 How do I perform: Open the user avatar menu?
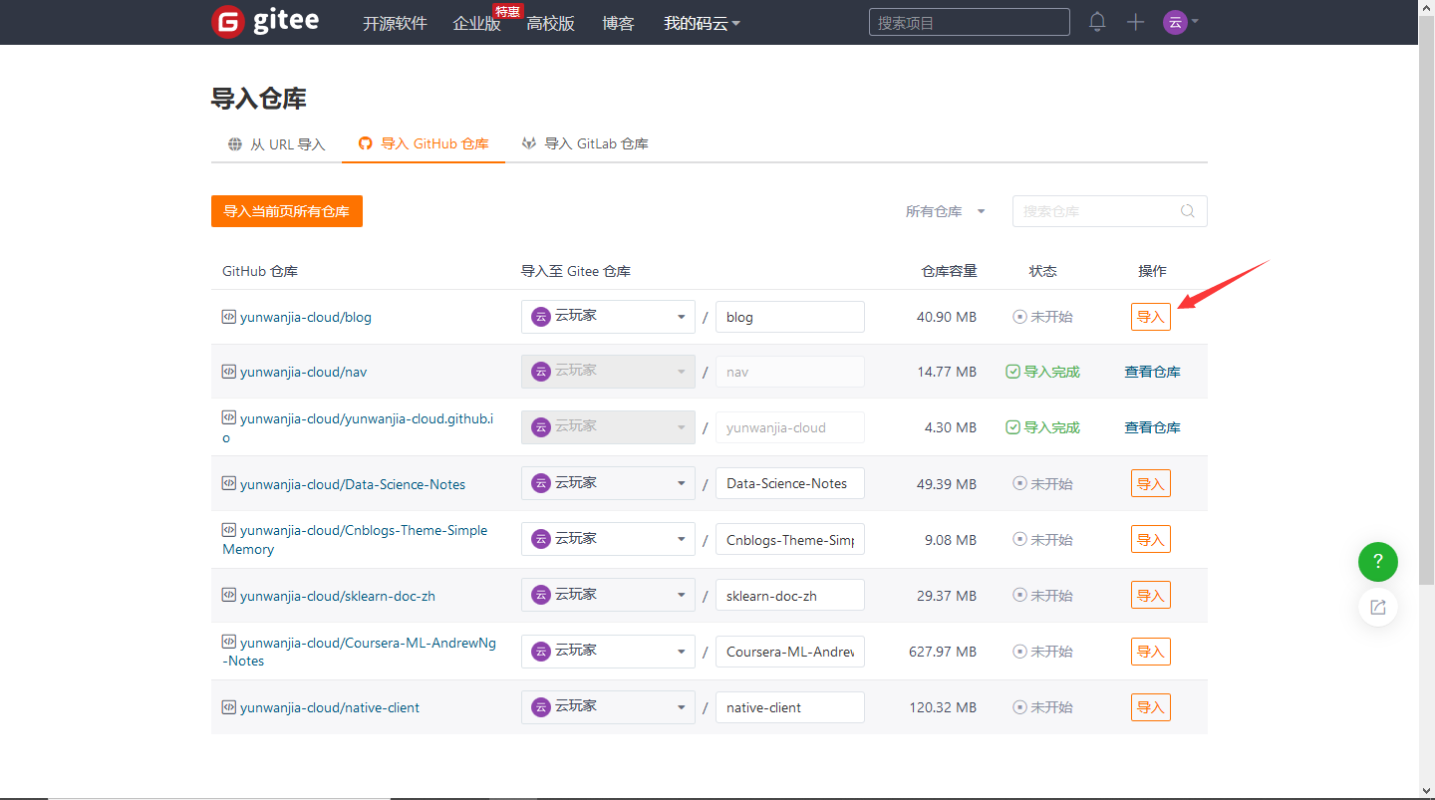pos(1181,22)
